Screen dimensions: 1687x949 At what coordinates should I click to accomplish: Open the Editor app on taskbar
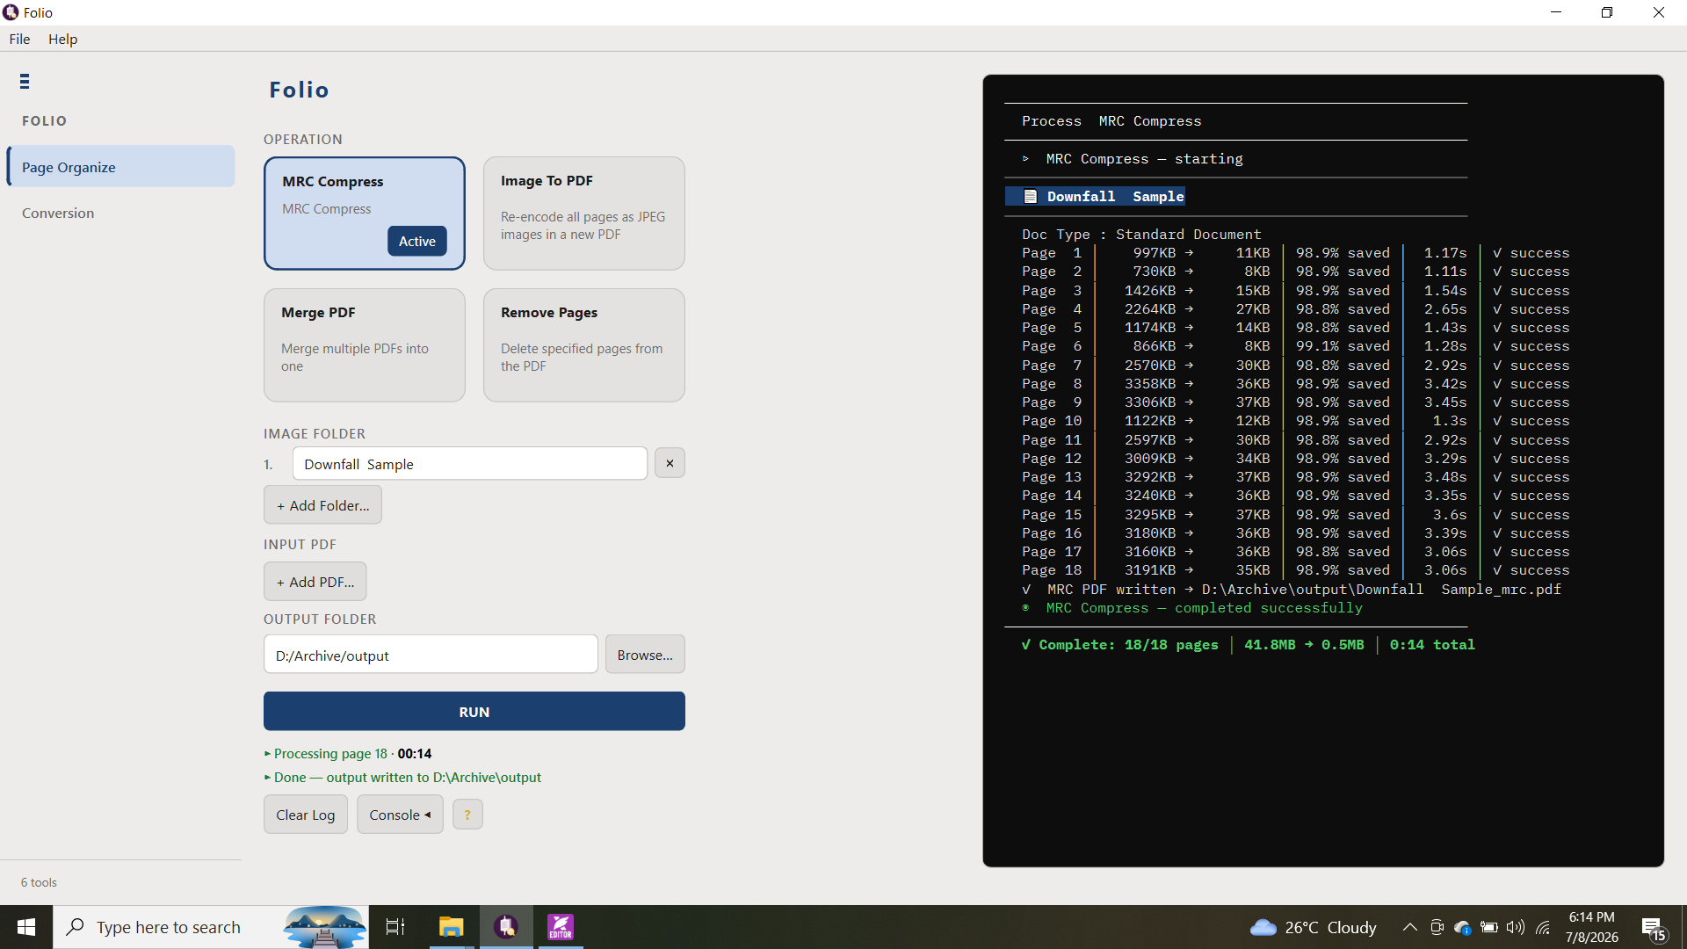[560, 927]
